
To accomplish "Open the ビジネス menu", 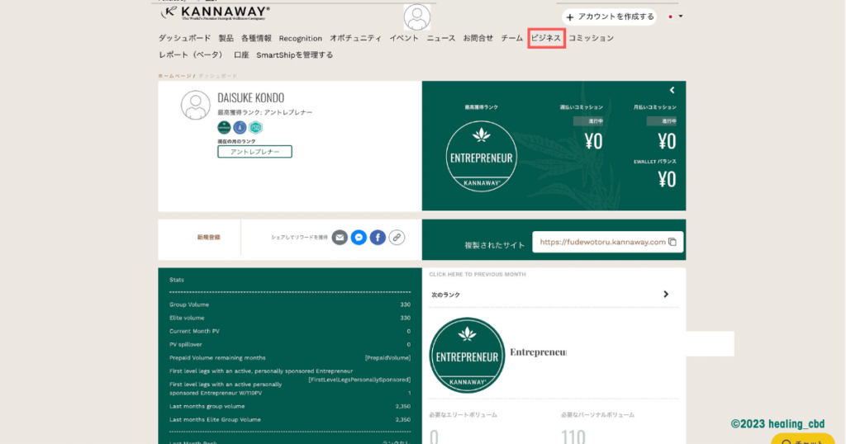I will 546,38.
